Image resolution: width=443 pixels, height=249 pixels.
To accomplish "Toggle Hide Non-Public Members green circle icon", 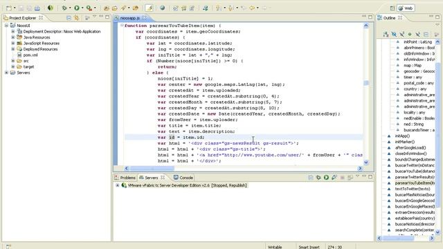I will [x=410, y=35].
